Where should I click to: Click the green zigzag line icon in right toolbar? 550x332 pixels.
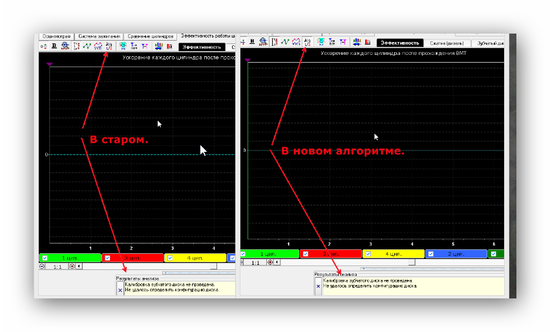click(285, 42)
